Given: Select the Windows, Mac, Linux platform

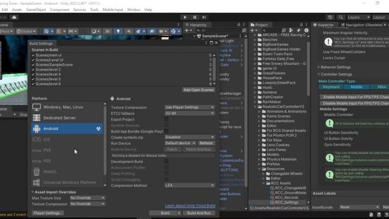Looking at the screenshot, I should (x=67, y=107).
